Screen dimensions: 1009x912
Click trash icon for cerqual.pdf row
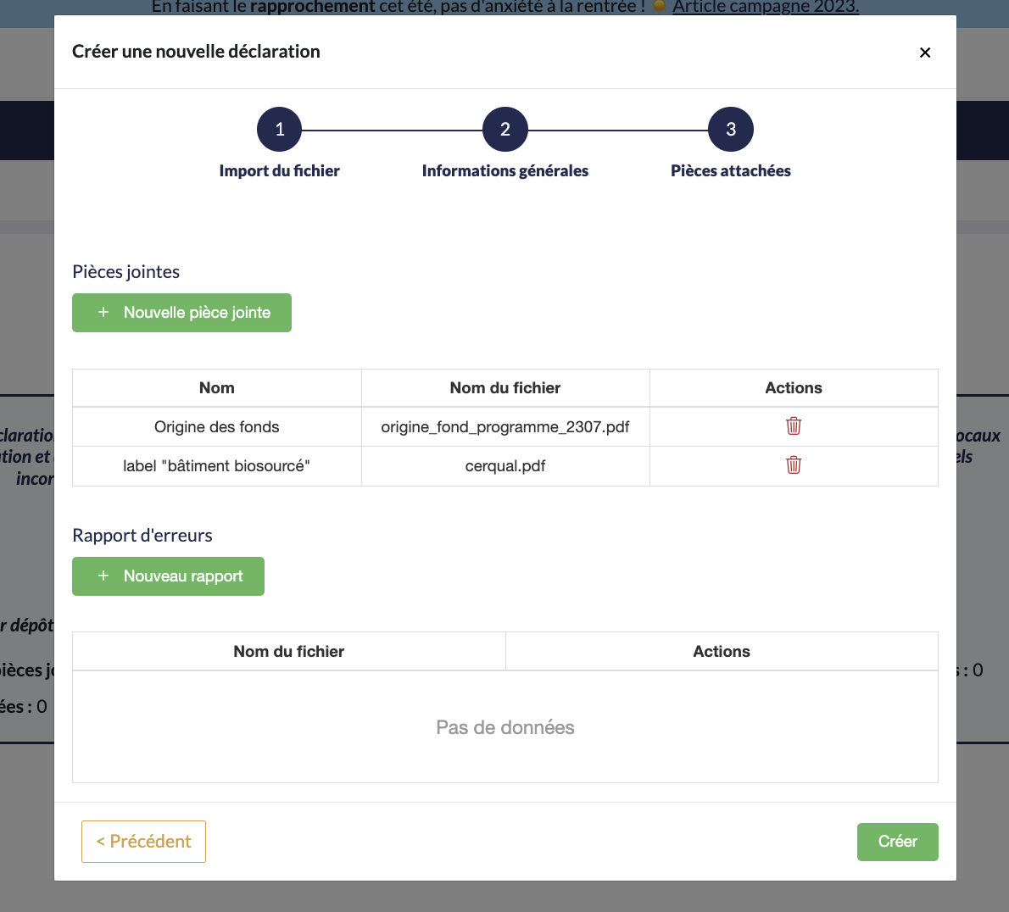[x=794, y=465]
